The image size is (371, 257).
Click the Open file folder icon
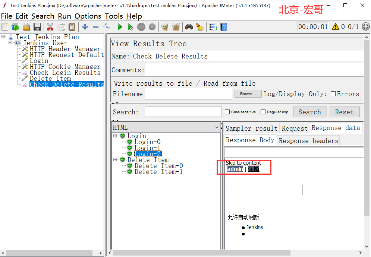[26, 27]
